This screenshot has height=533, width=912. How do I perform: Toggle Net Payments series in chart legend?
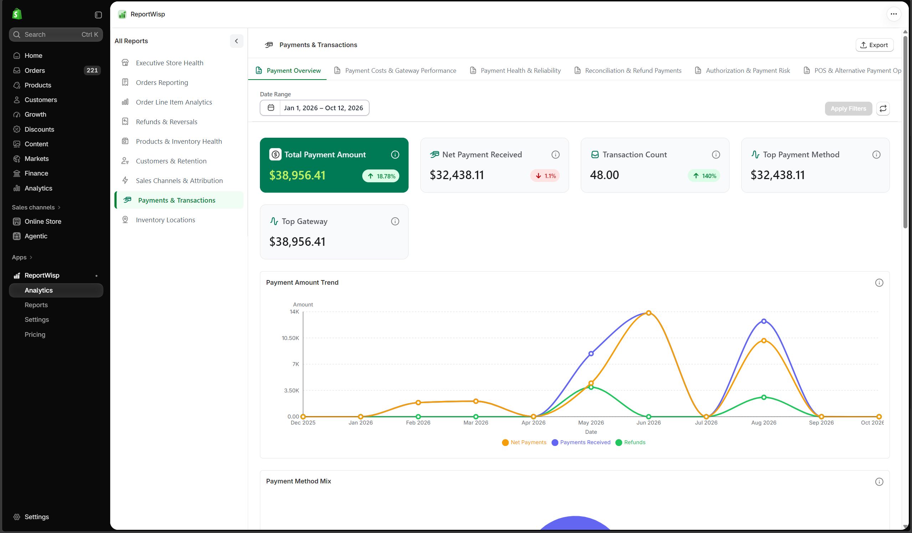(x=524, y=442)
